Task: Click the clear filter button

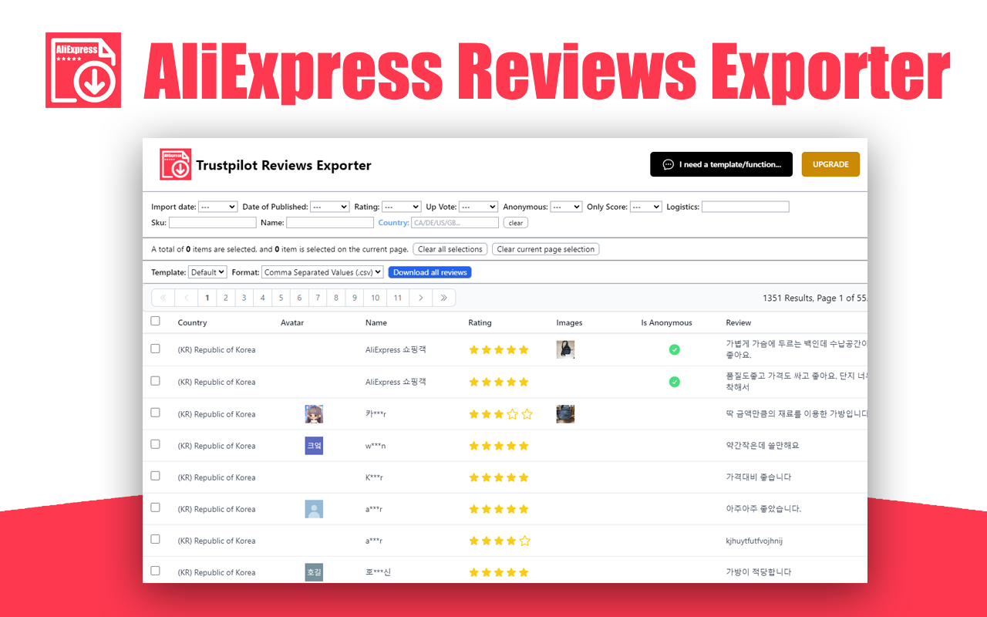Action: click(x=516, y=223)
